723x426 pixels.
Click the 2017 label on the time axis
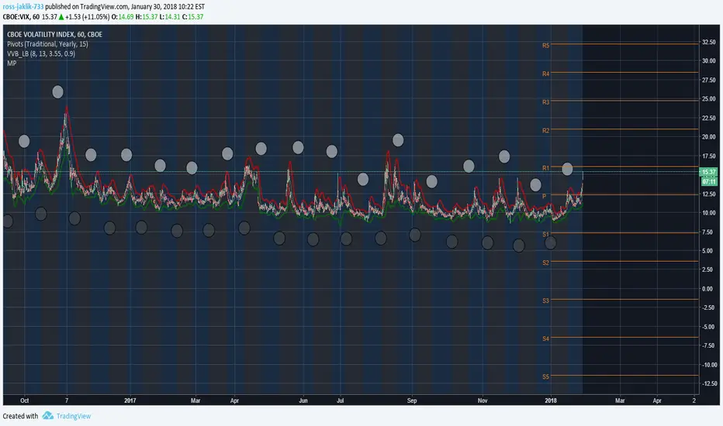click(130, 400)
